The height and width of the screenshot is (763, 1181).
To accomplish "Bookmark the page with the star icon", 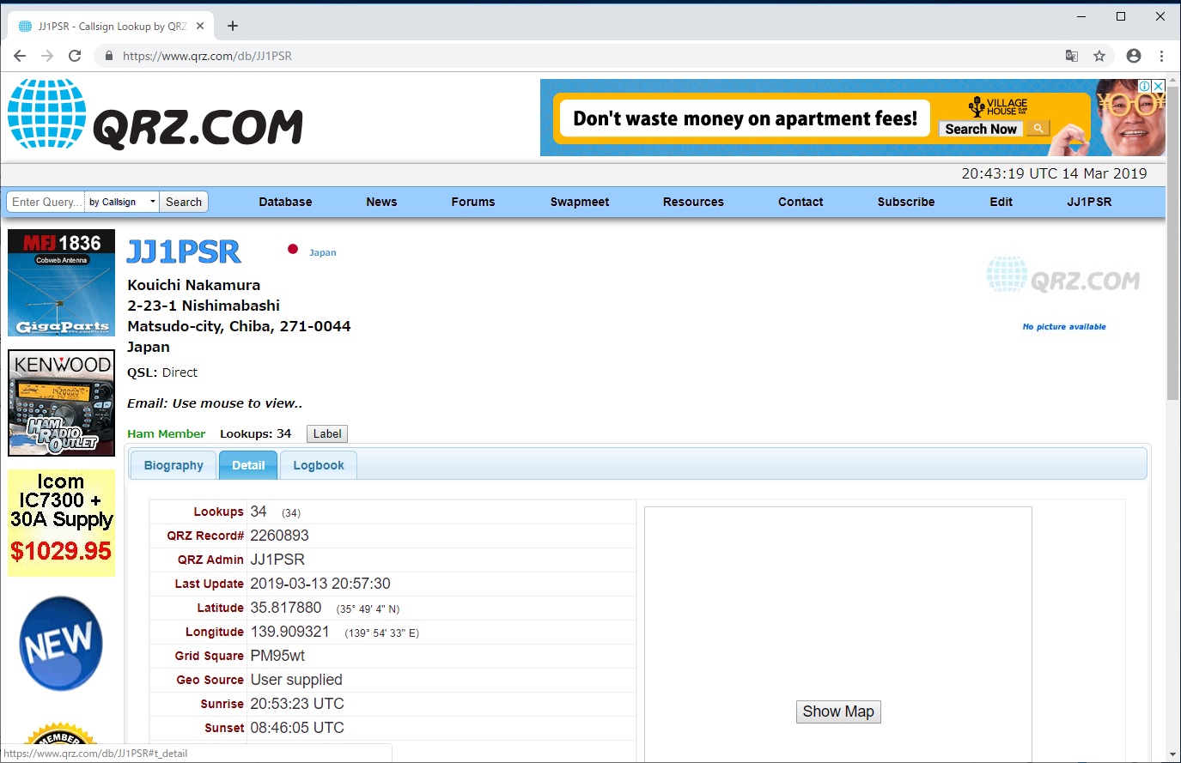I will coord(1100,55).
